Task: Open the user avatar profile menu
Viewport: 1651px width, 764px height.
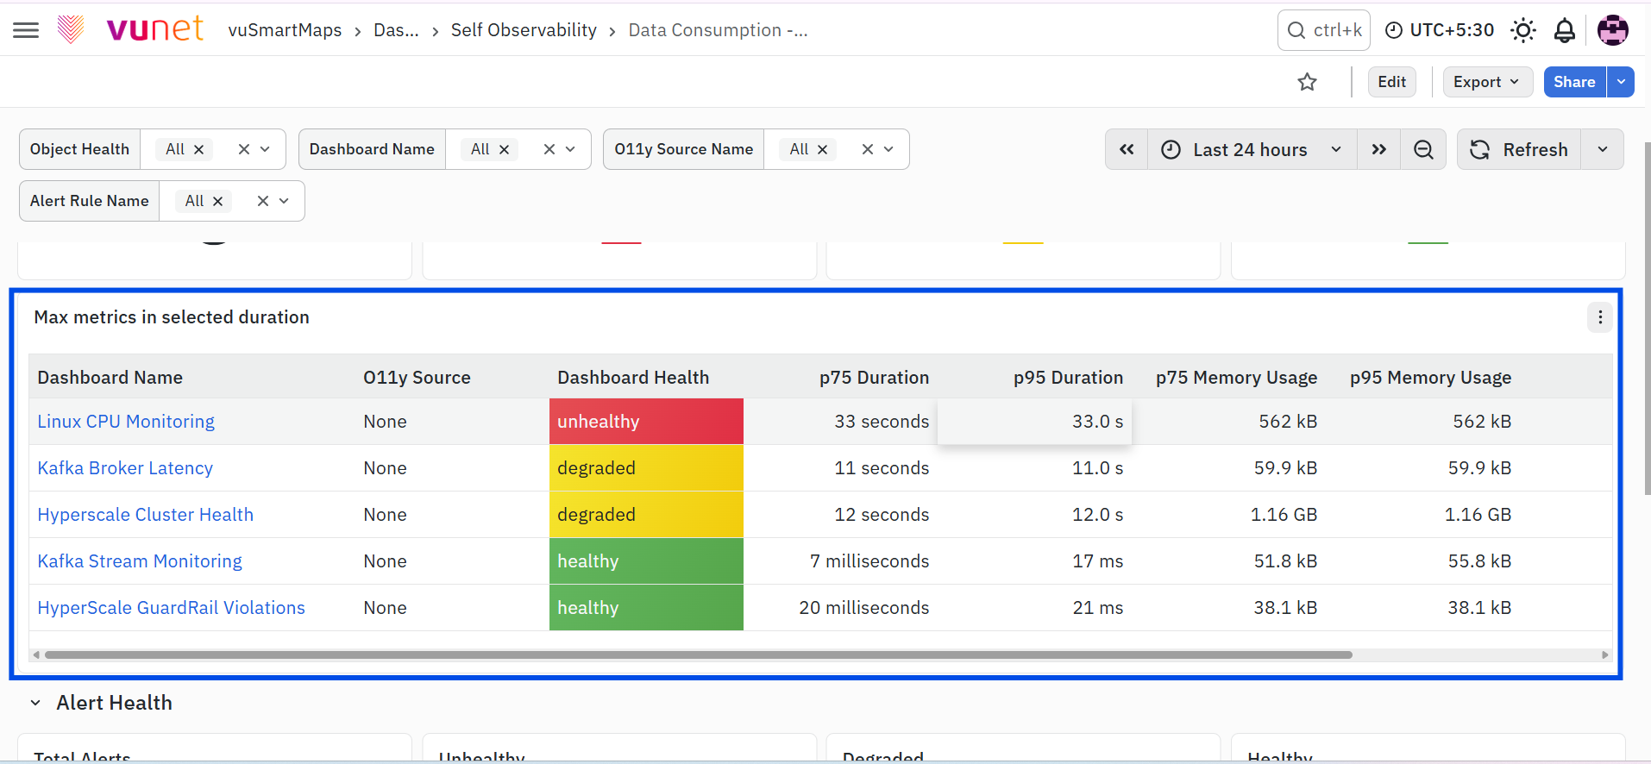Action: coord(1612,30)
